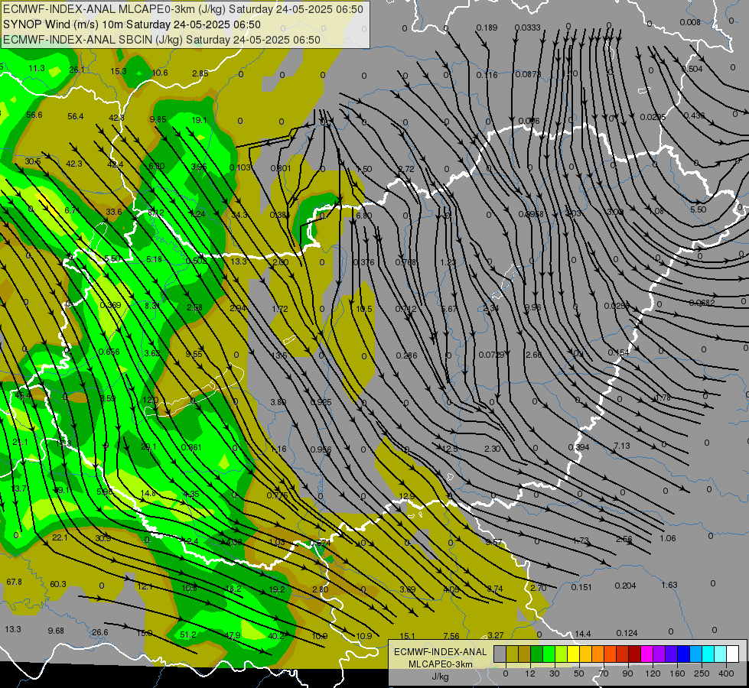The image size is (749, 688).
Task: Click the MLCAPE0-3km header line at top
Action: point(183,9)
